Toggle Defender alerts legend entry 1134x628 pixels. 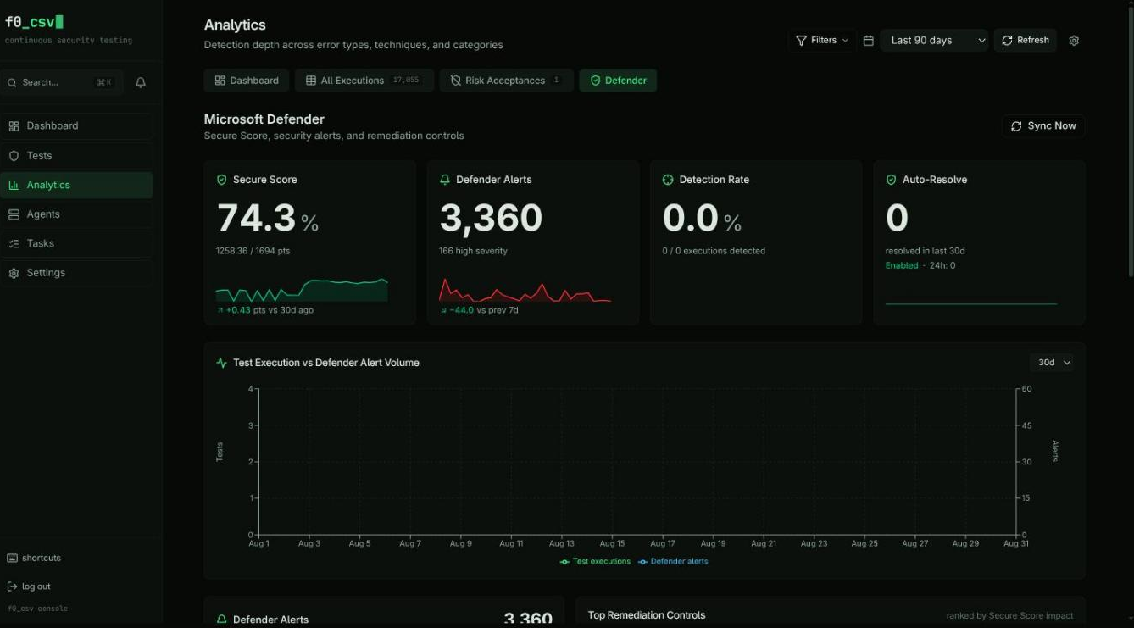coord(673,561)
